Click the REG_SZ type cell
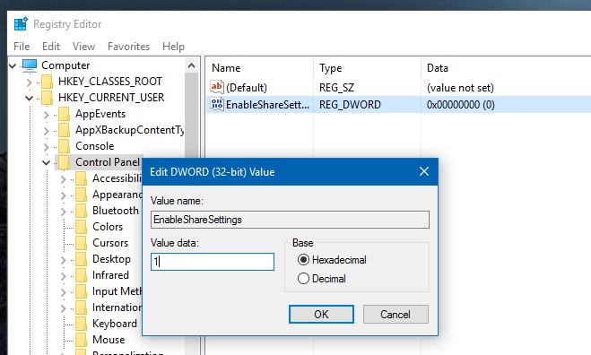The height and width of the screenshot is (355, 591). click(336, 88)
